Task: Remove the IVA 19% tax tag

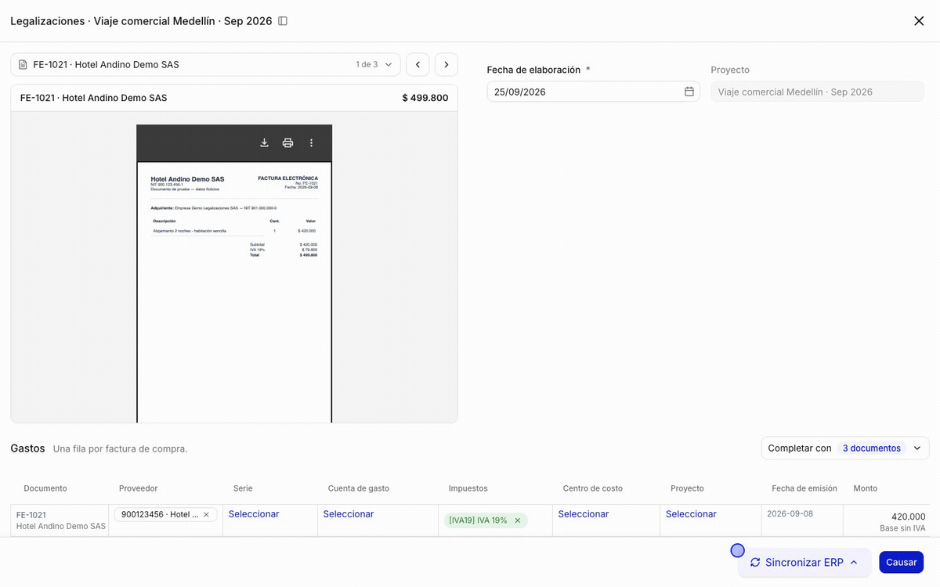Action: click(x=517, y=520)
